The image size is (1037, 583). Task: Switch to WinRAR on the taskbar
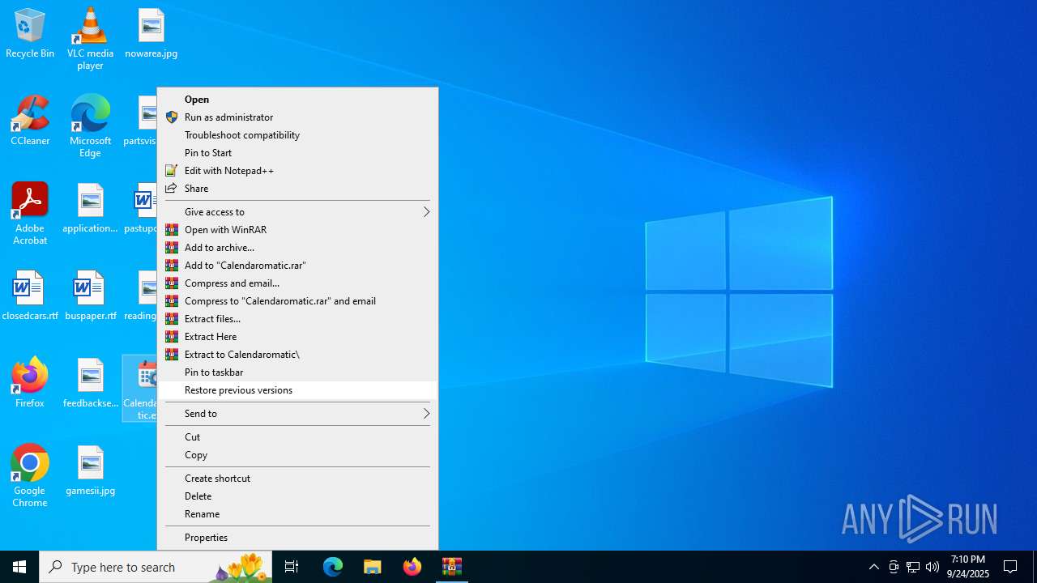(x=452, y=567)
